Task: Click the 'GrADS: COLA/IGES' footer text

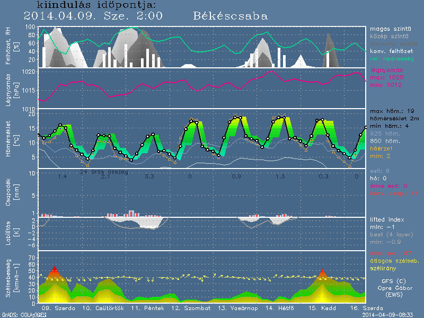Action: [18, 314]
